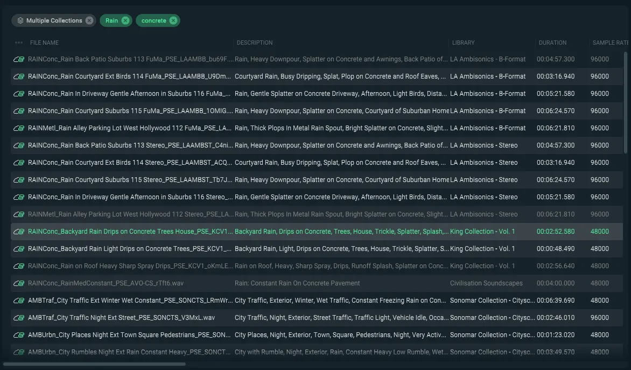The image size is (631, 370).
Task: Click cloud icon for Courtyard Ext Birds 114 FuMa row
Action: click(x=18, y=76)
